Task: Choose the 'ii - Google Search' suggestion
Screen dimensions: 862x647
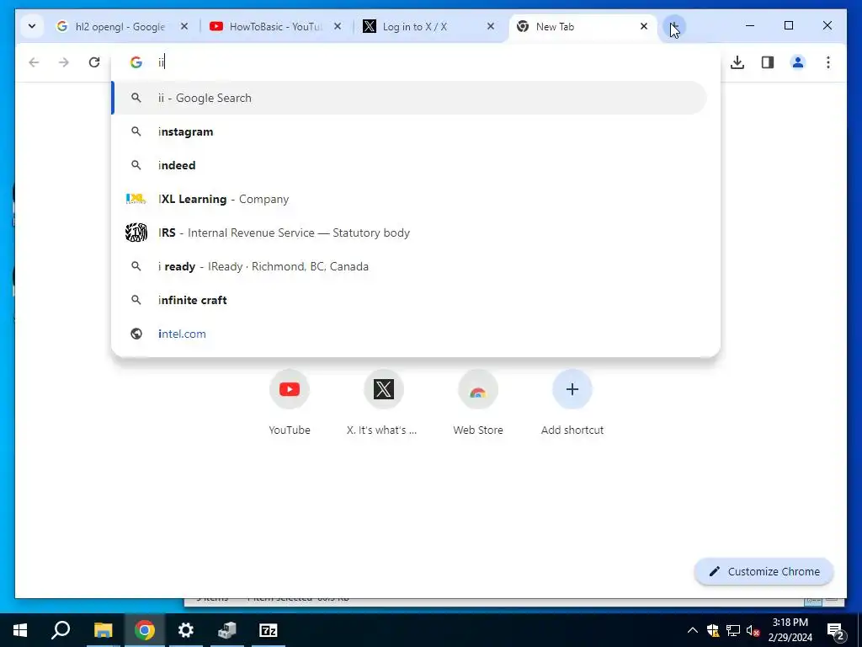Action: 410,98
